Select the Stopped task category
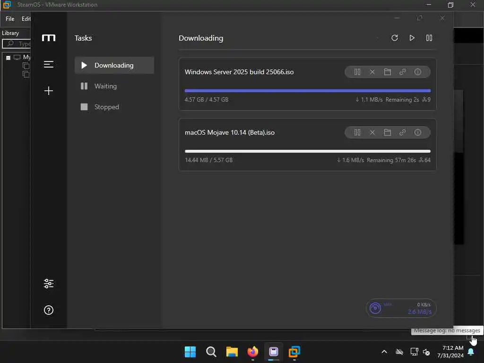The image size is (484, 363). (x=114, y=107)
